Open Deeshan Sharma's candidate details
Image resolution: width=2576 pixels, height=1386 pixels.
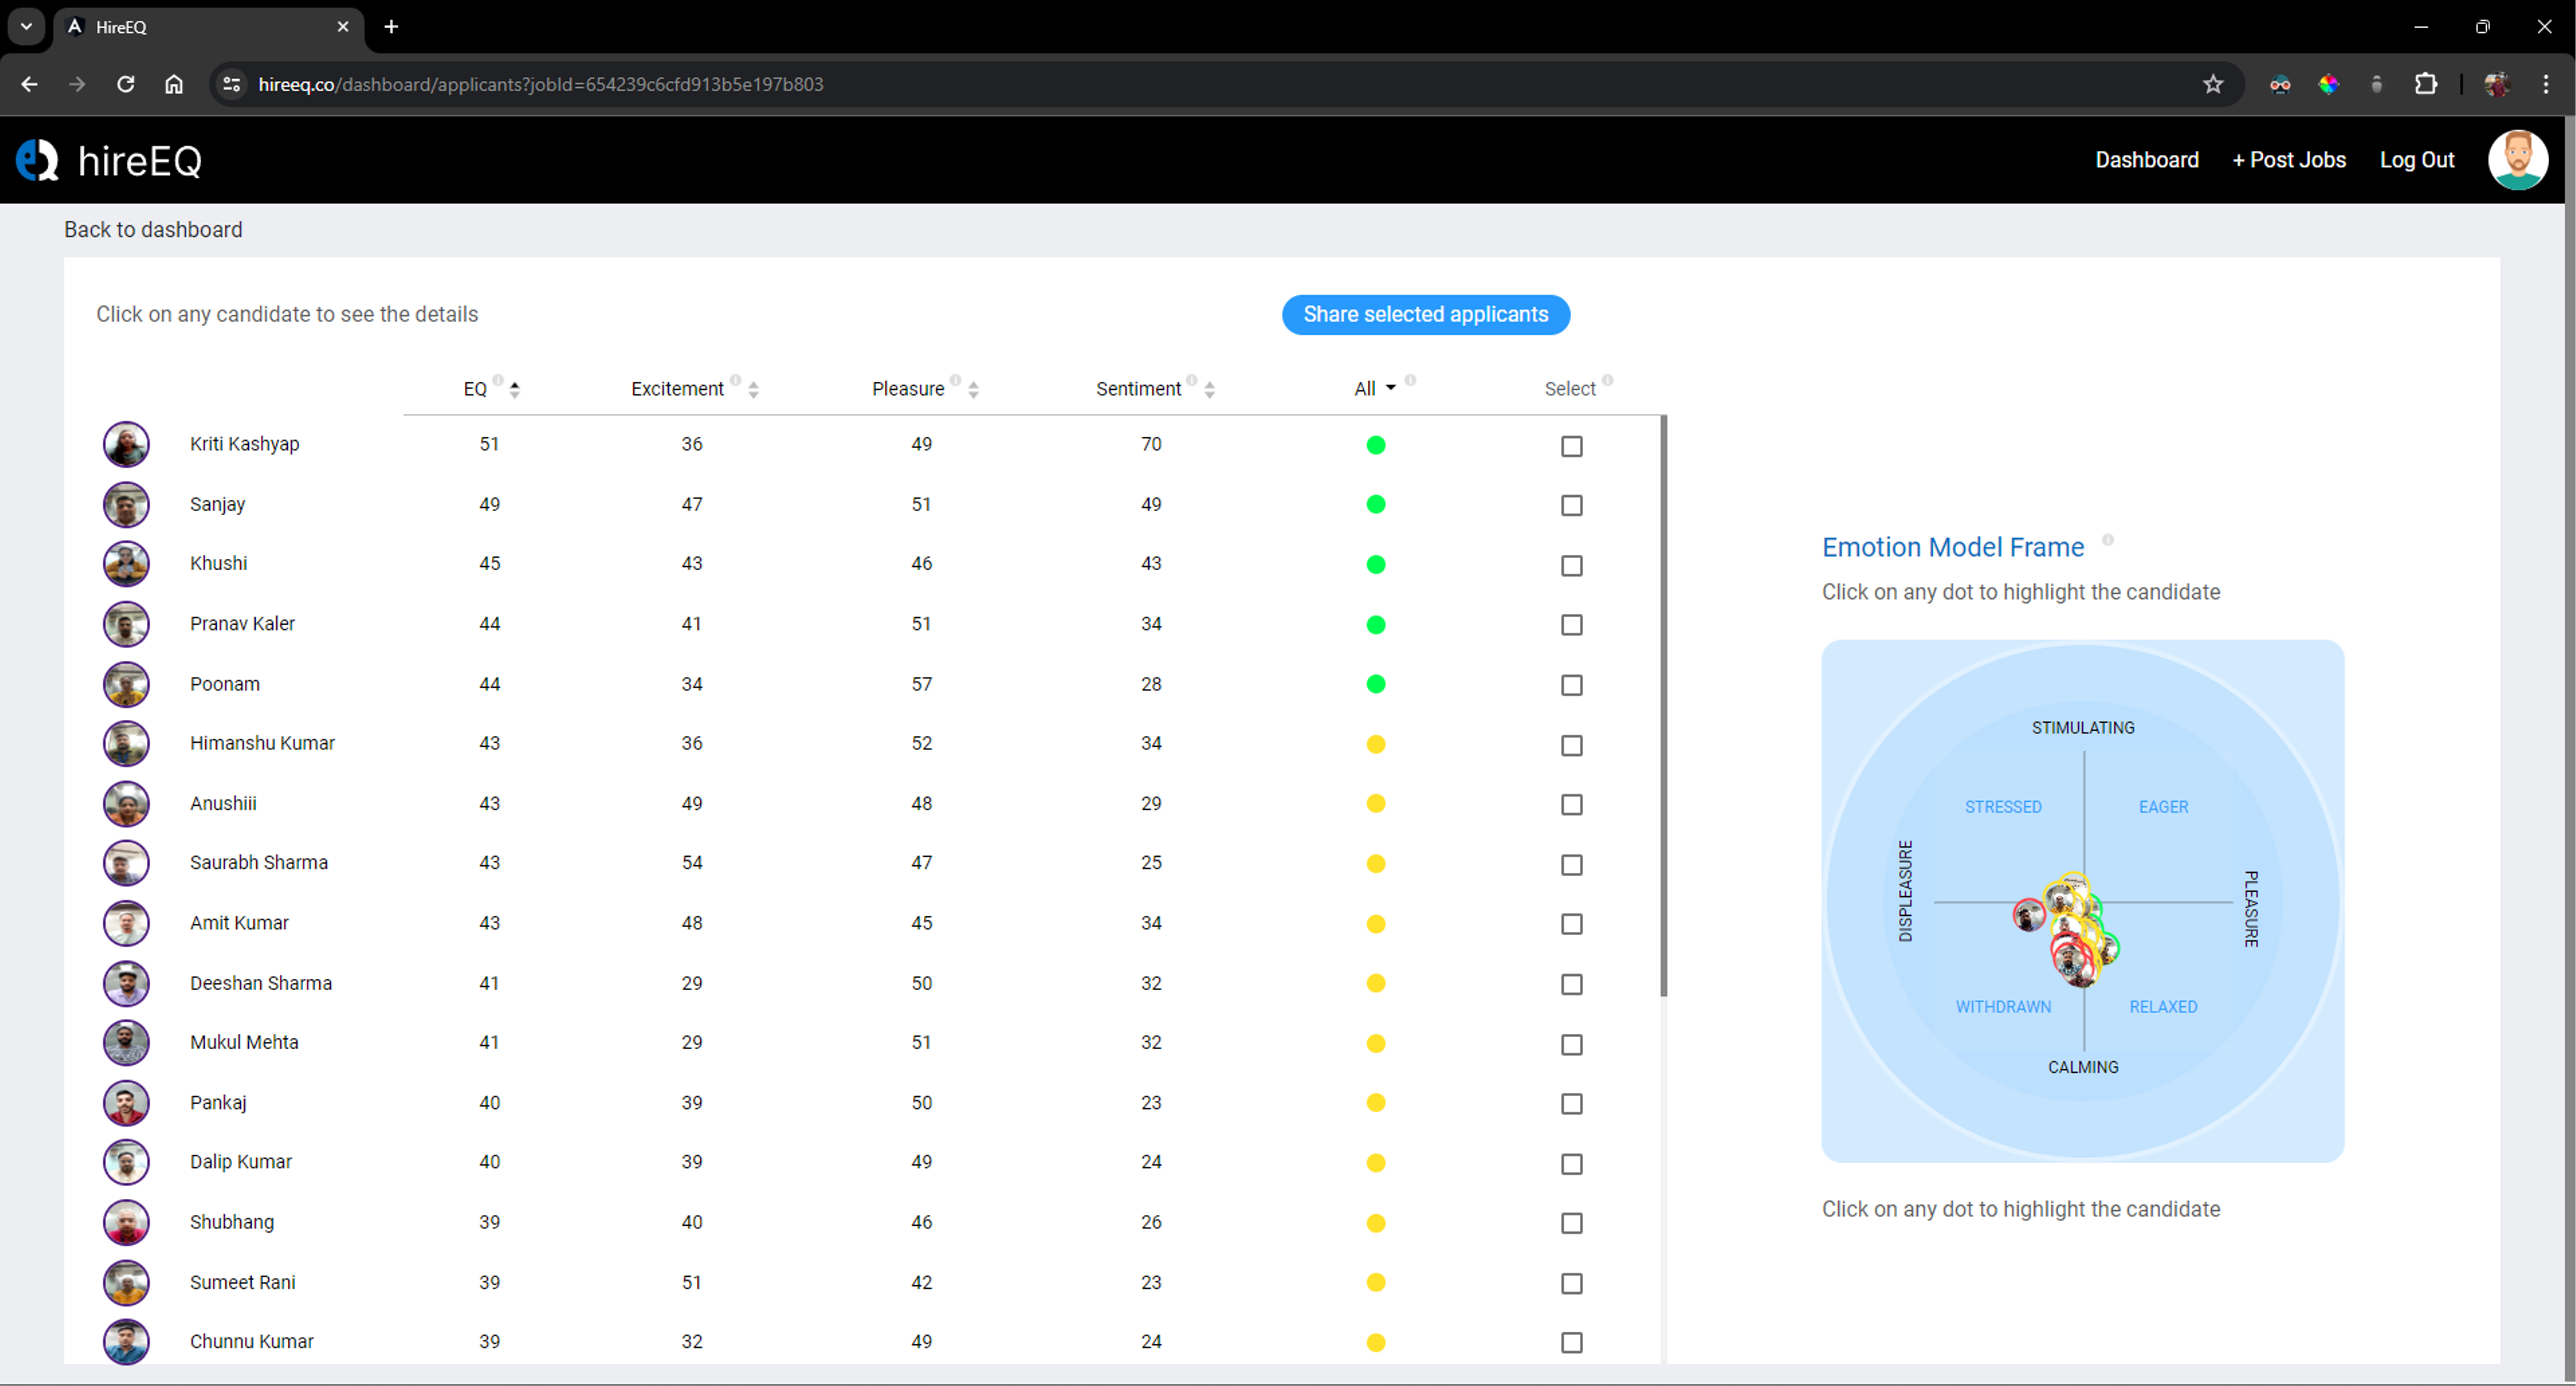click(261, 983)
